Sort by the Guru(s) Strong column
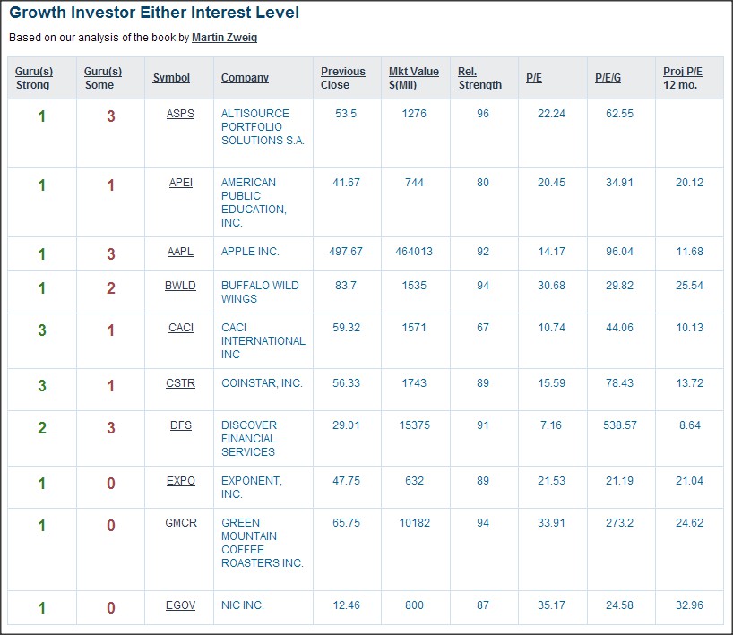 (34, 78)
